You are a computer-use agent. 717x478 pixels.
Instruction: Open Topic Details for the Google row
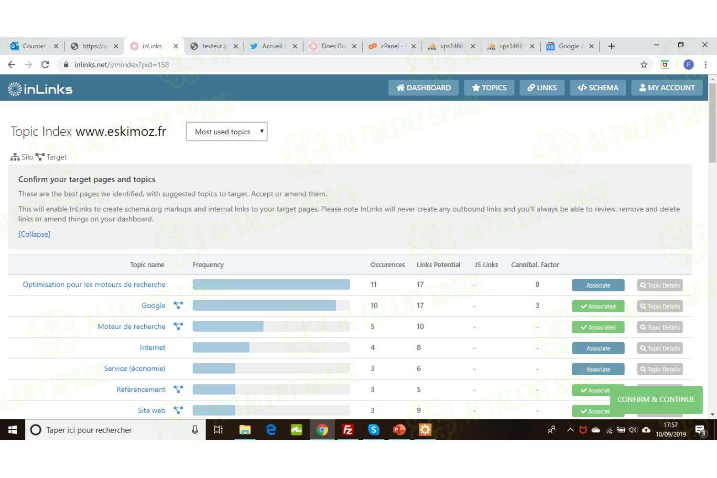pyautogui.click(x=660, y=306)
